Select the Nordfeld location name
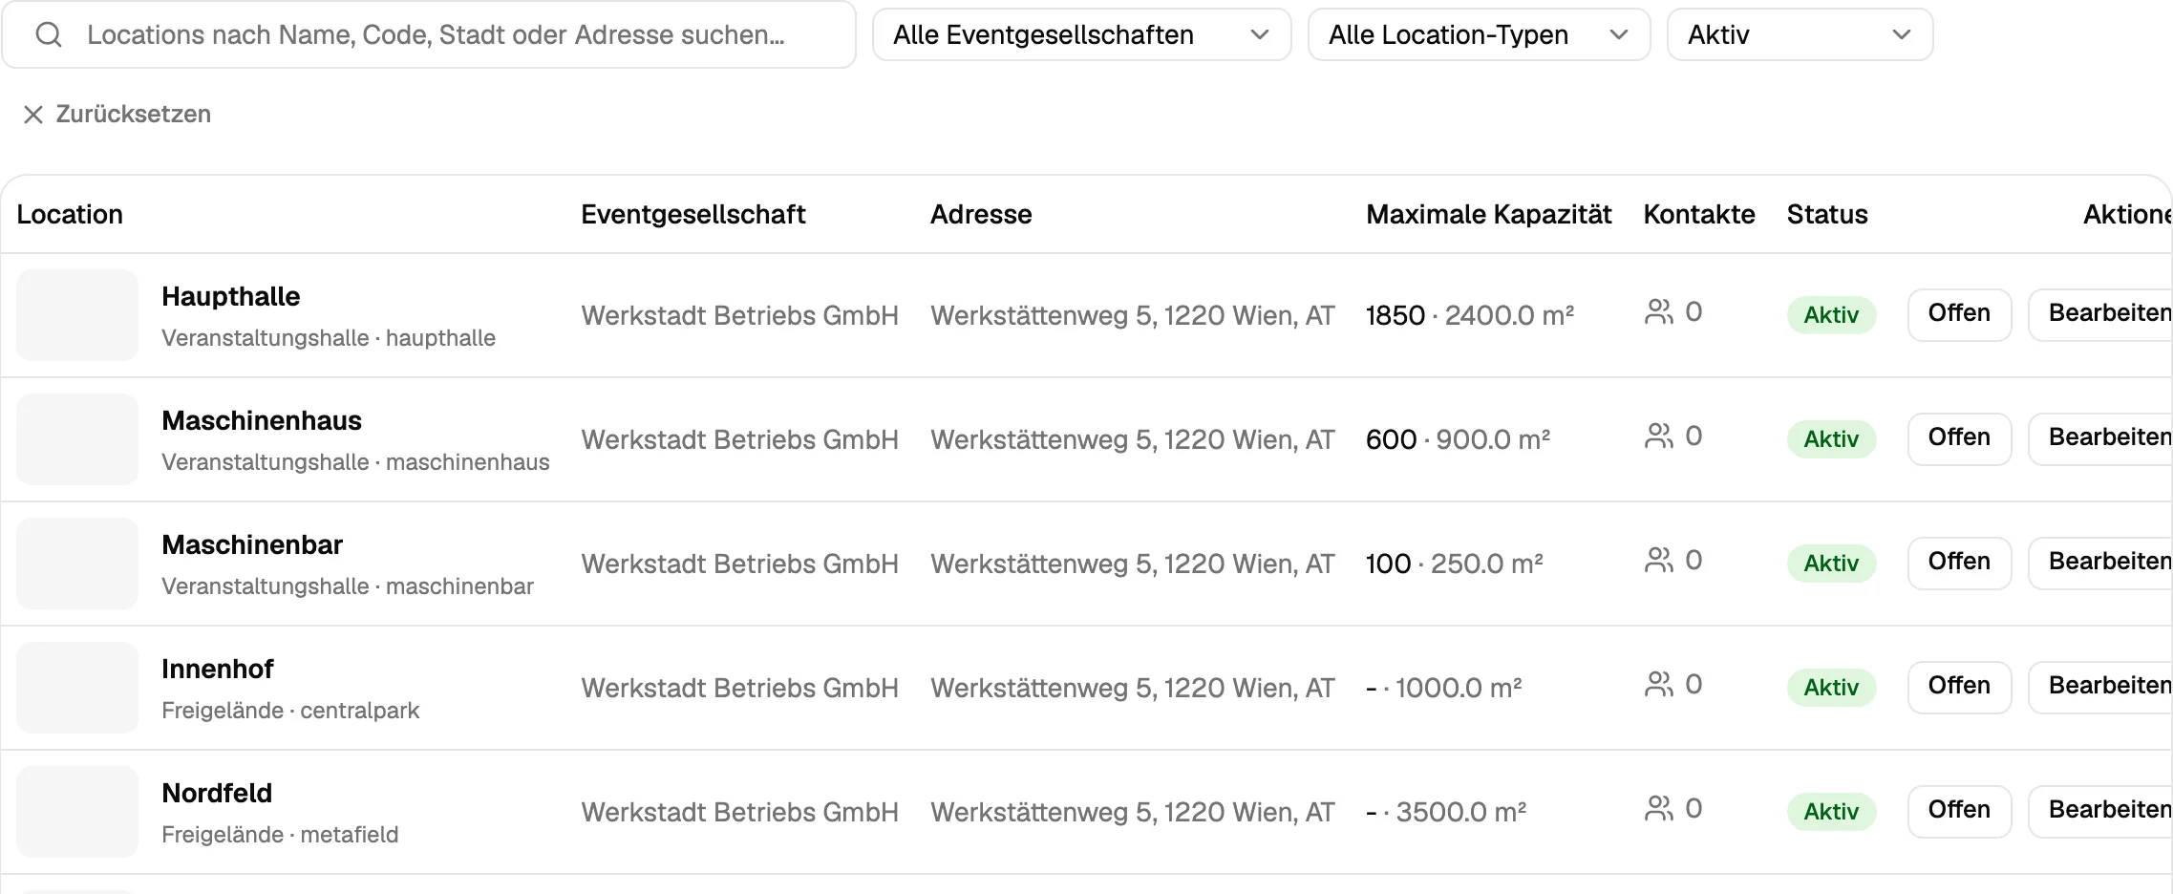Screen dimensions: 2173x894 click(x=217, y=794)
